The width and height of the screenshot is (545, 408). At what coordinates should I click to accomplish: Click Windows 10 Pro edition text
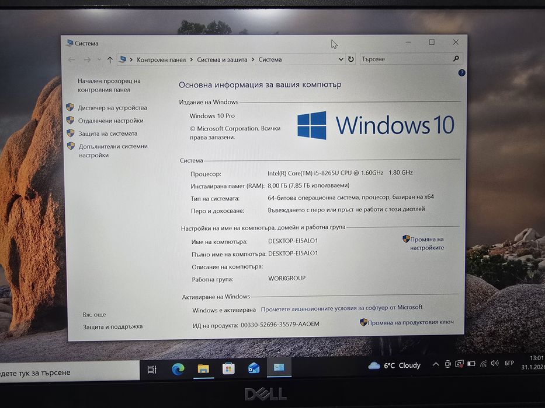point(212,116)
